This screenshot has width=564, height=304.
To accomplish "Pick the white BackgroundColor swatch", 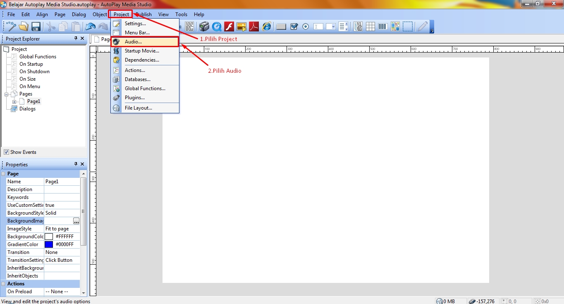I will tap(49, 237).
